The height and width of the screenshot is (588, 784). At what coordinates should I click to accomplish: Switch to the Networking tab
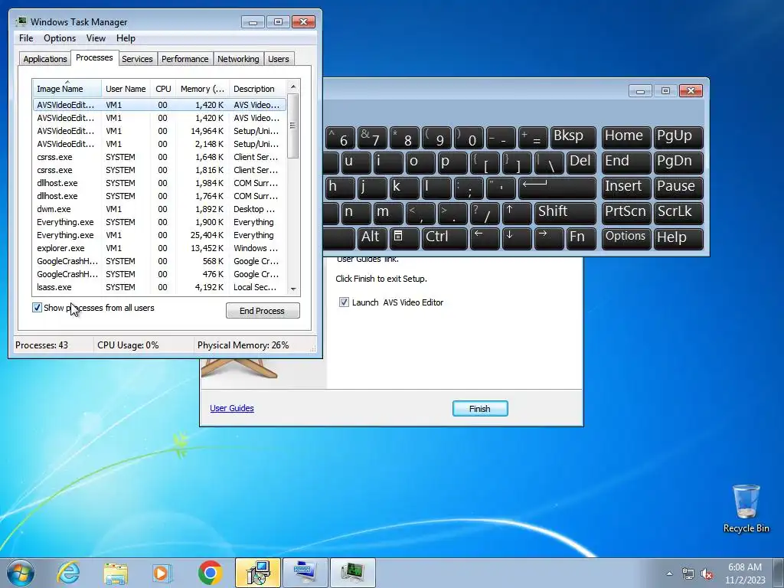[238, 59]
